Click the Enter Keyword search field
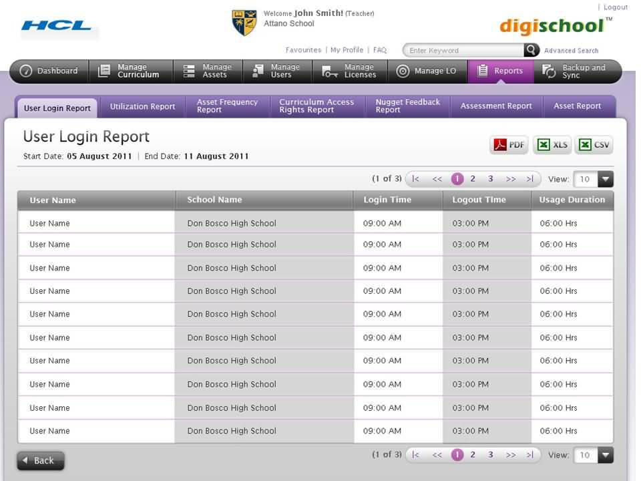 point(463,51)
